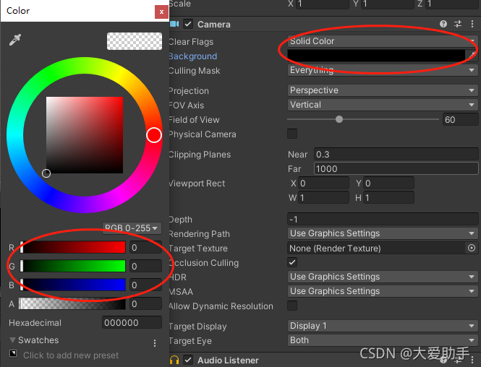Click the green G channel slider

72,266
